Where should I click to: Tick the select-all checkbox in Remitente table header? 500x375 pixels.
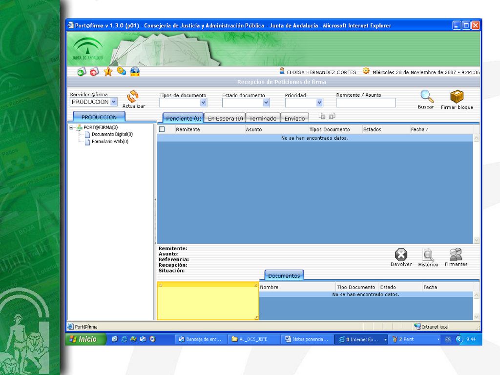tap(162, 129)
